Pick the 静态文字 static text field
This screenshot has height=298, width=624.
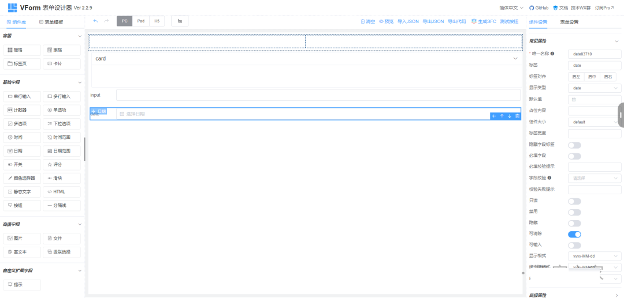coord(22,192)
